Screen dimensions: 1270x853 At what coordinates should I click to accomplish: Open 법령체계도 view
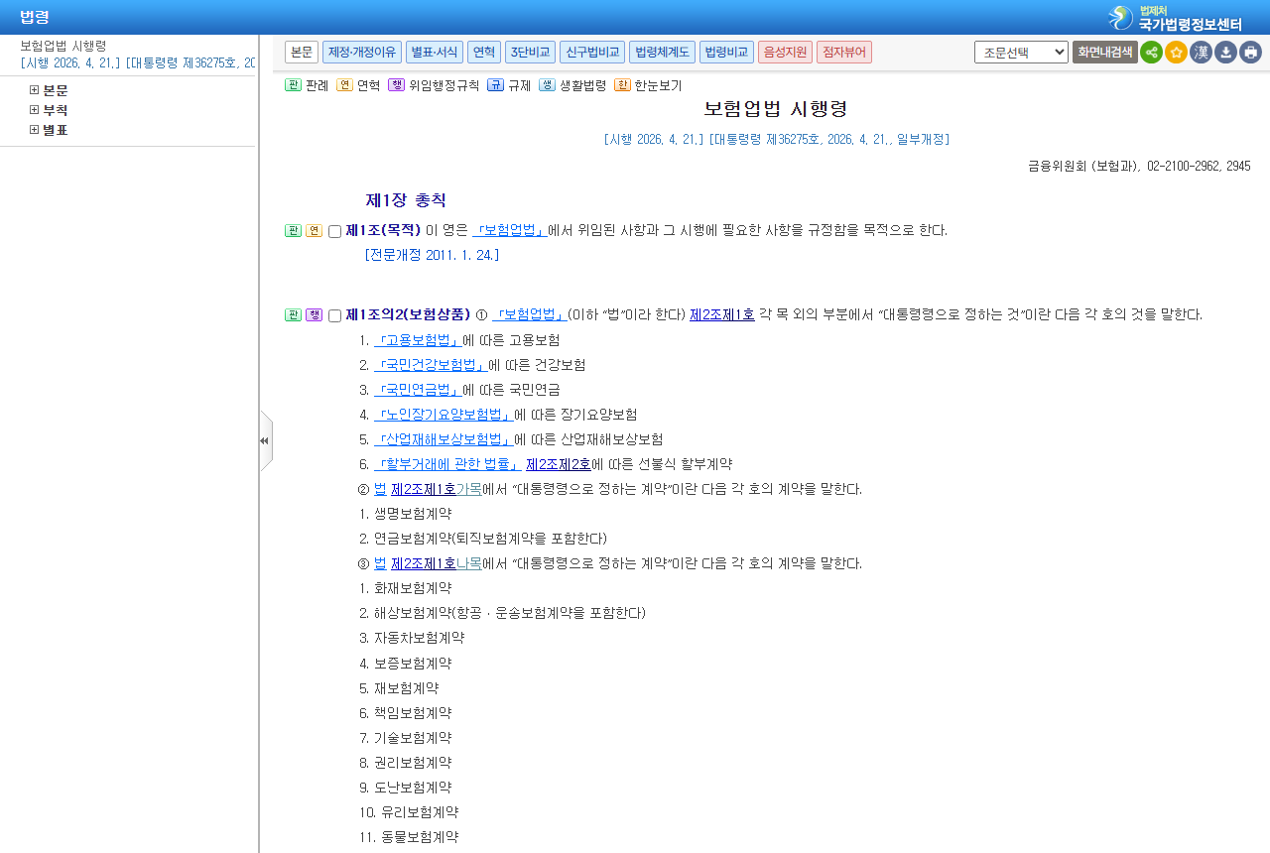(662, 53)
